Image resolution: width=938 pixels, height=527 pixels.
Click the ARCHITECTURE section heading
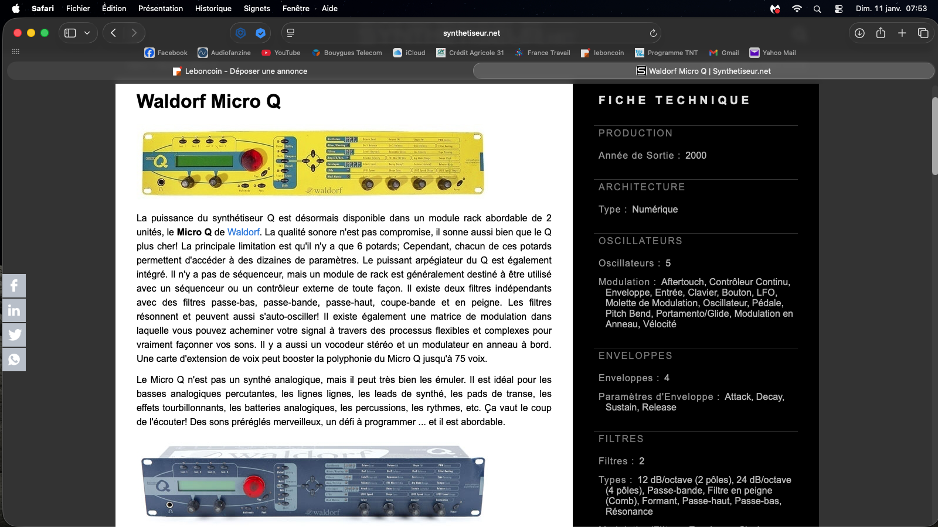tap(642, 187)
